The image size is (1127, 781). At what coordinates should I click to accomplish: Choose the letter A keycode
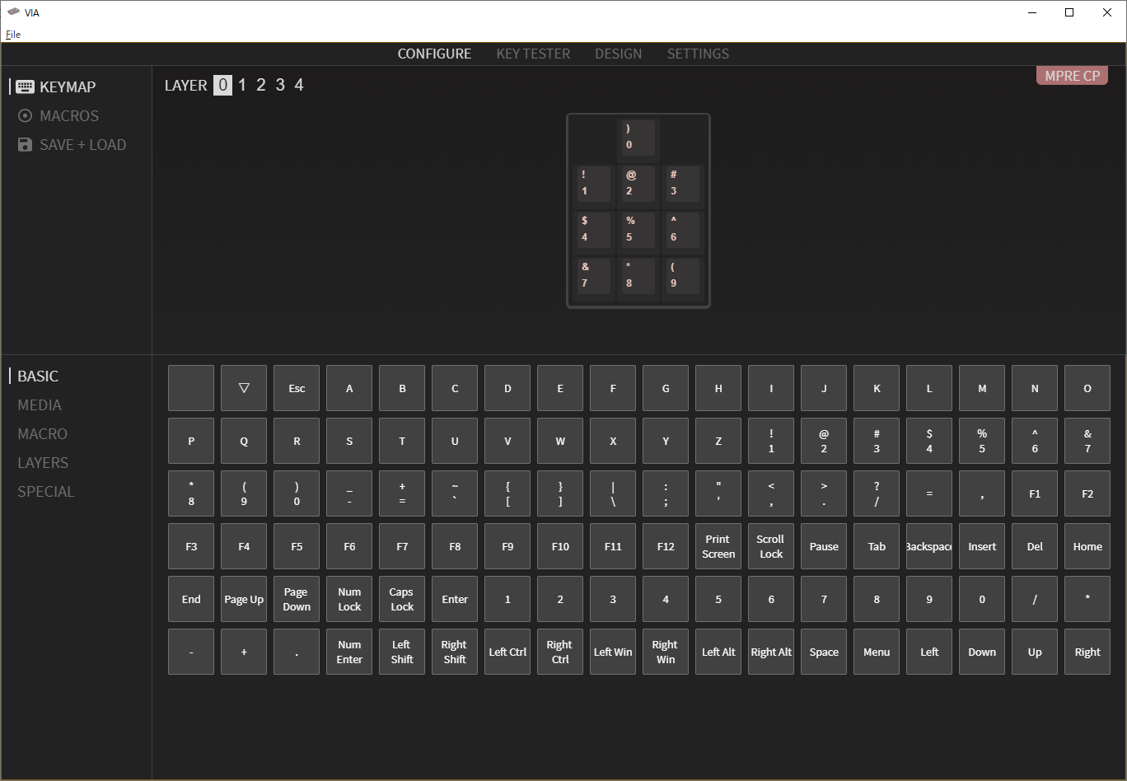pos(349,388)
